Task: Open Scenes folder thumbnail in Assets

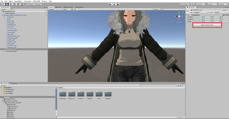Action: coord(81,94)
